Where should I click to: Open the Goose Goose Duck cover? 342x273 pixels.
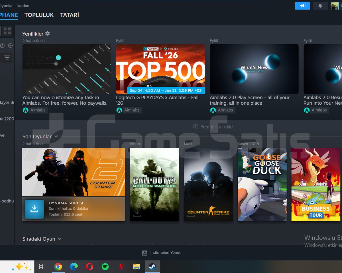[x=262, y=185]
